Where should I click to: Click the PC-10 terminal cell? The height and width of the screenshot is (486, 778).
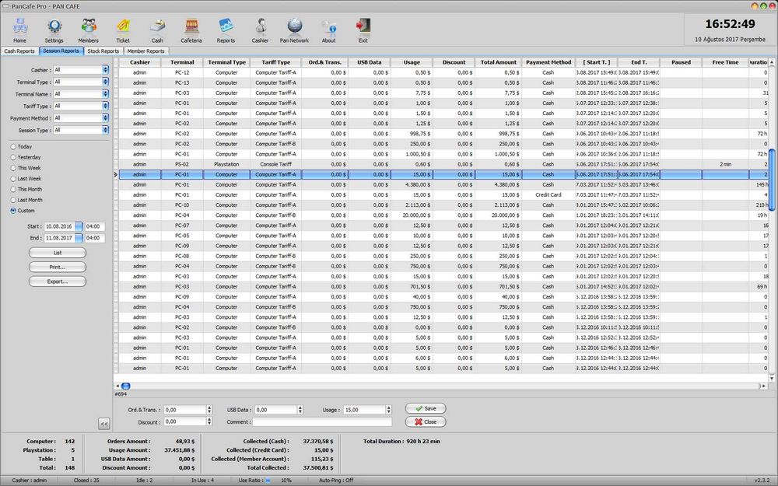(182, 205)
